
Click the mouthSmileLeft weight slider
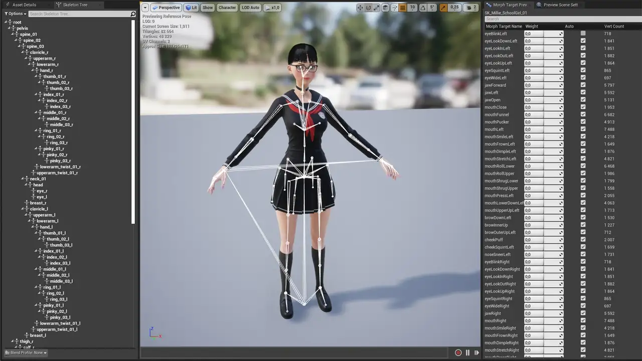click(543, 136)
